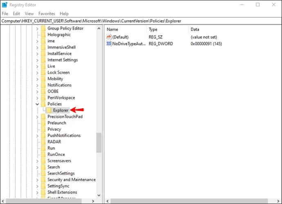Click the Group Policy Editor folder icon
This screenshot has width=282, height=204.
[43, 28]
